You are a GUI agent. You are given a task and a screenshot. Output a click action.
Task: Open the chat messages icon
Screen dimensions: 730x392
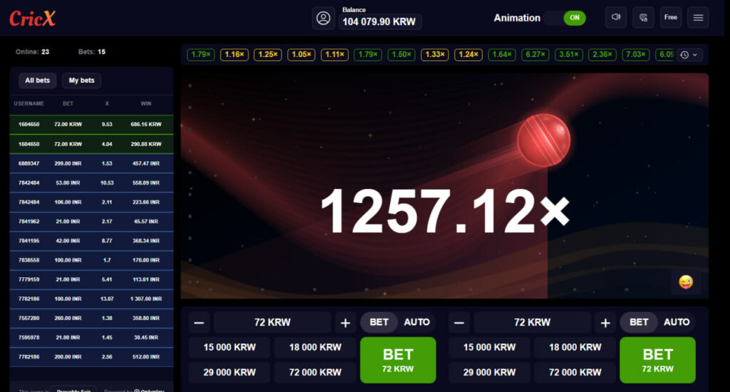[x=643, y=17]
